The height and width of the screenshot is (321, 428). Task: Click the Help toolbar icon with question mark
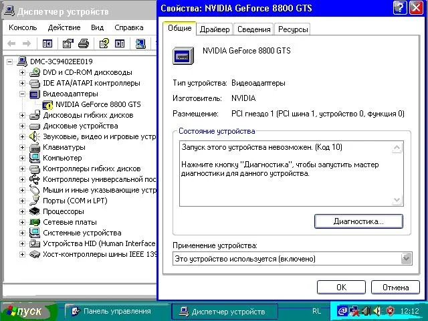tap(104, 43)
